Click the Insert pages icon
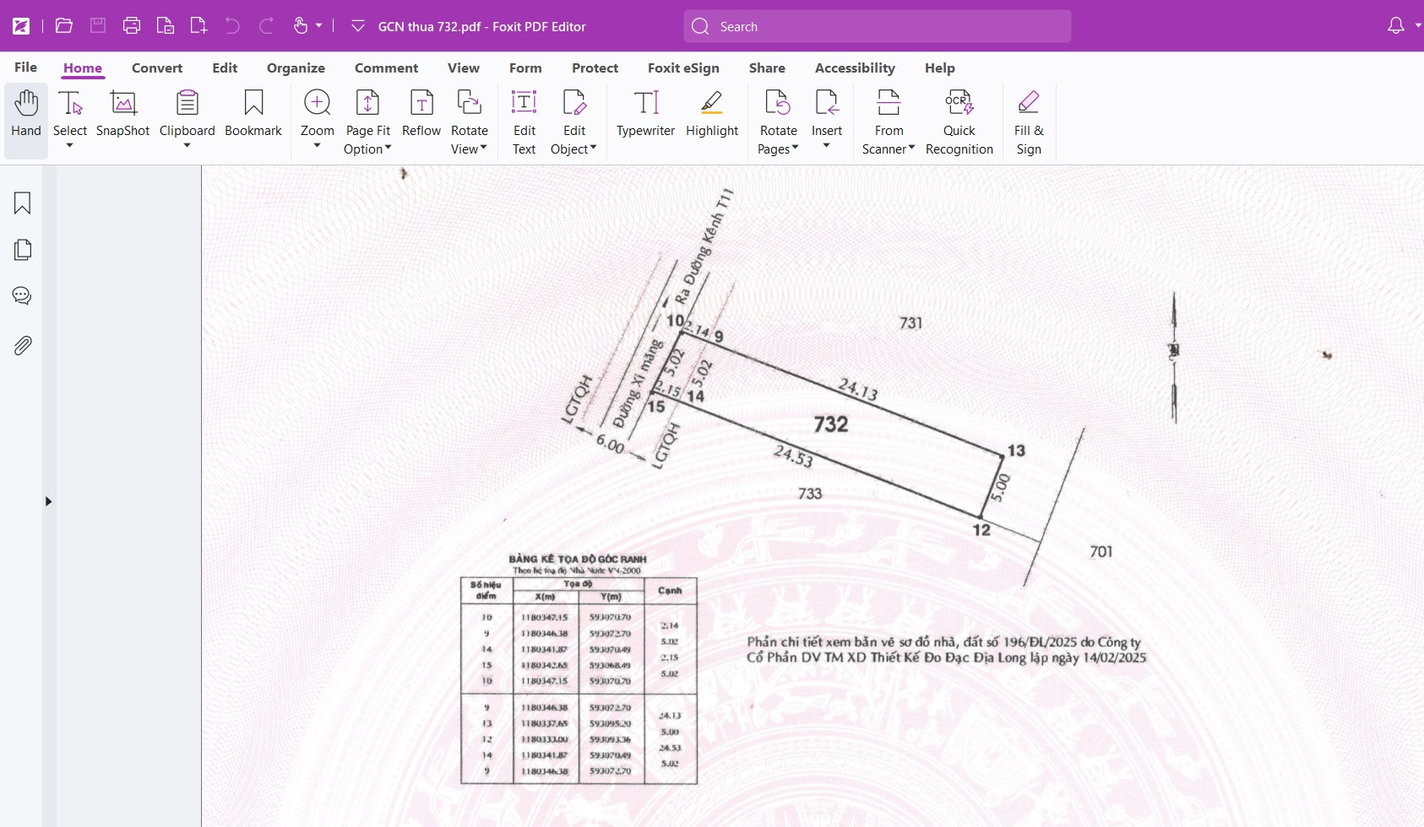 pyautogui.click(x=827, y=103)
